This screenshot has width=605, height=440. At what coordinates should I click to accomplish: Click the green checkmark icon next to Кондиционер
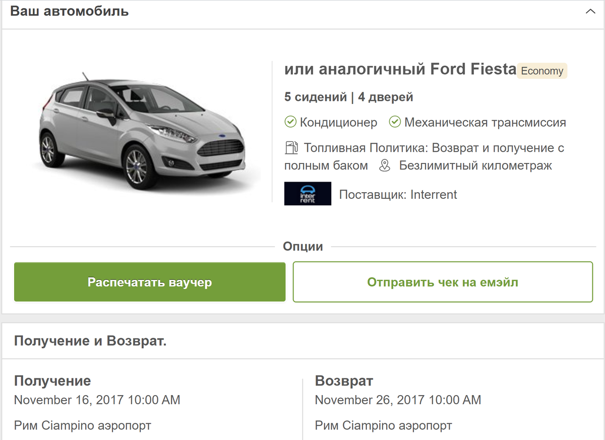click(x=290, y=122)
